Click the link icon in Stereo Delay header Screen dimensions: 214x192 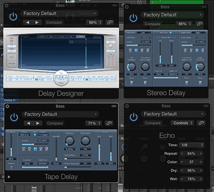199,24
